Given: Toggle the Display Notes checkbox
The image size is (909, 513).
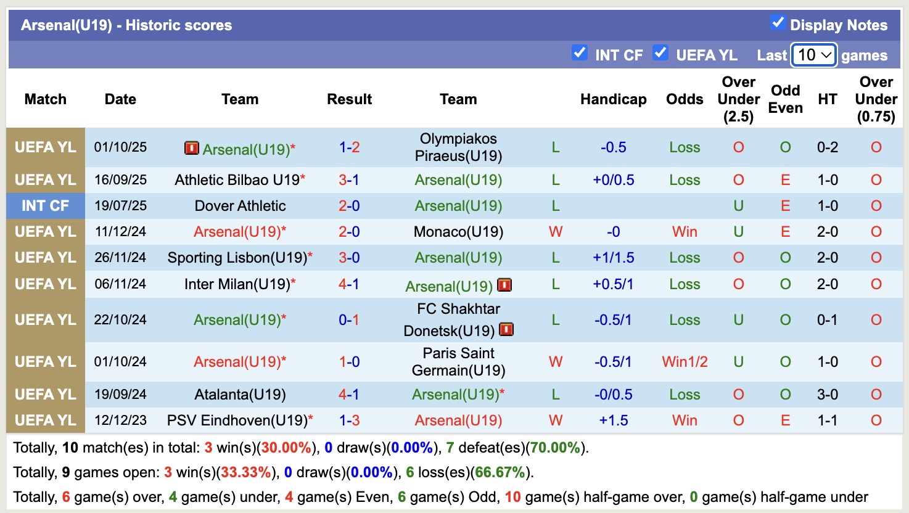Looking at the screenshot, I should (778, 23).
